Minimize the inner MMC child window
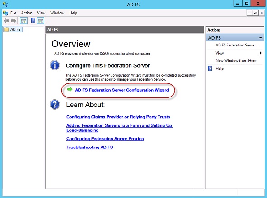This screenshot has width=267, height=198. pos(249,13)
